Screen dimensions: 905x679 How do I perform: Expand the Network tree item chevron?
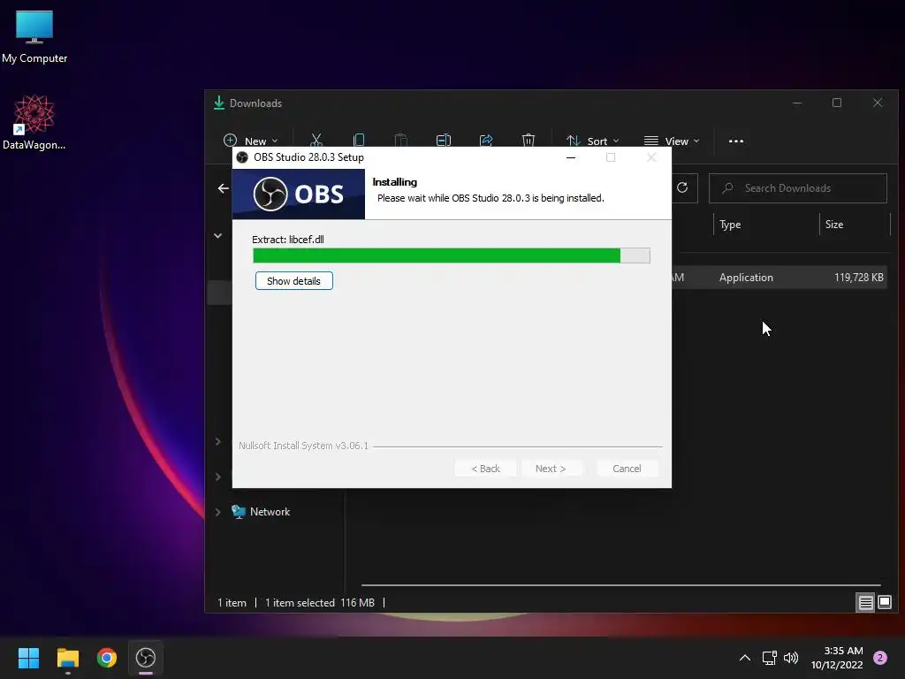click(218, 512)
